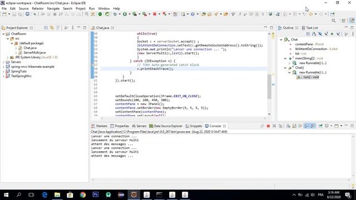Toggle Word Wrap in Console toolbar
Image resolution: width=356 pixels, height=200 pixels.
click(300, 126)
